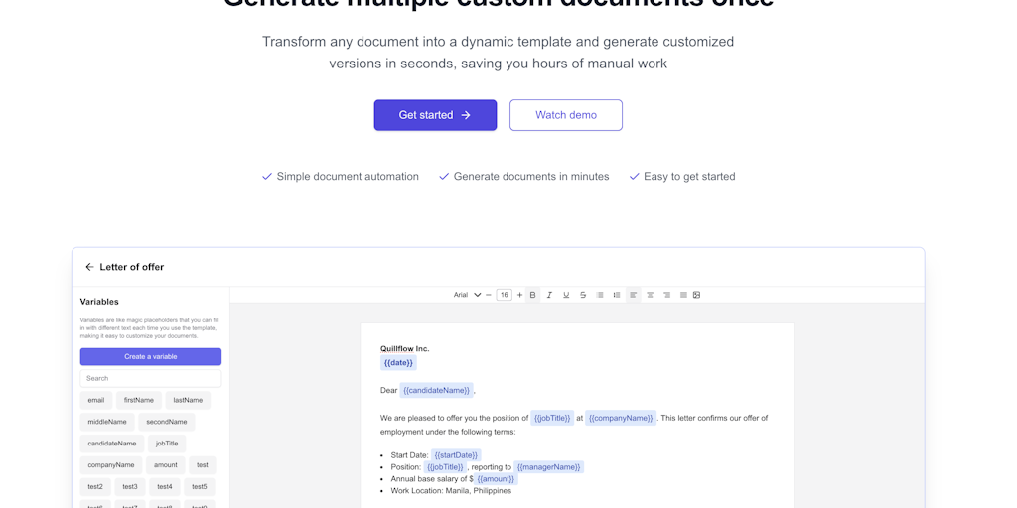
Task: Click the {{companyName}} placeholder in the letter
Action: [621, 418]
